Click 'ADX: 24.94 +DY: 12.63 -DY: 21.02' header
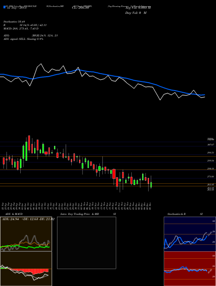This screenshot has width=216, height=286. (x=28, y=219)
